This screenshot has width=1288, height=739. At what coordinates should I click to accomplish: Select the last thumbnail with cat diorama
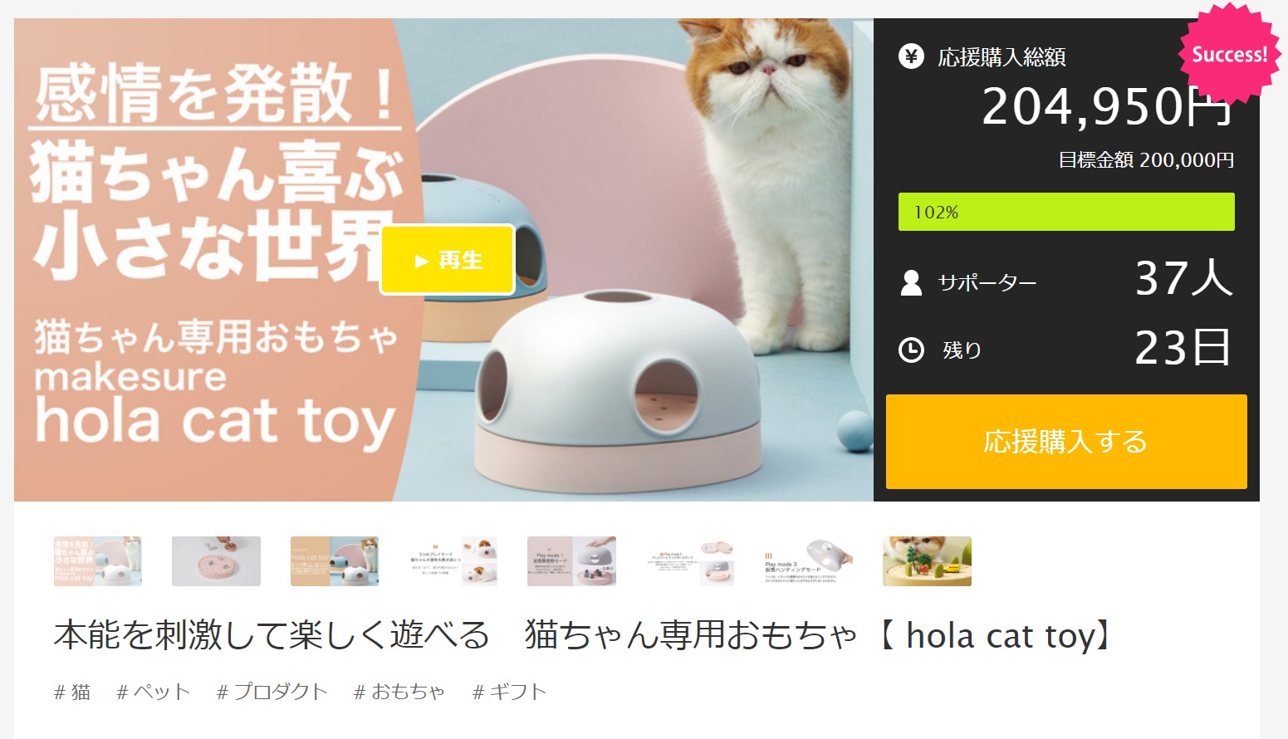pyautogui.click(x=927, y=561)
